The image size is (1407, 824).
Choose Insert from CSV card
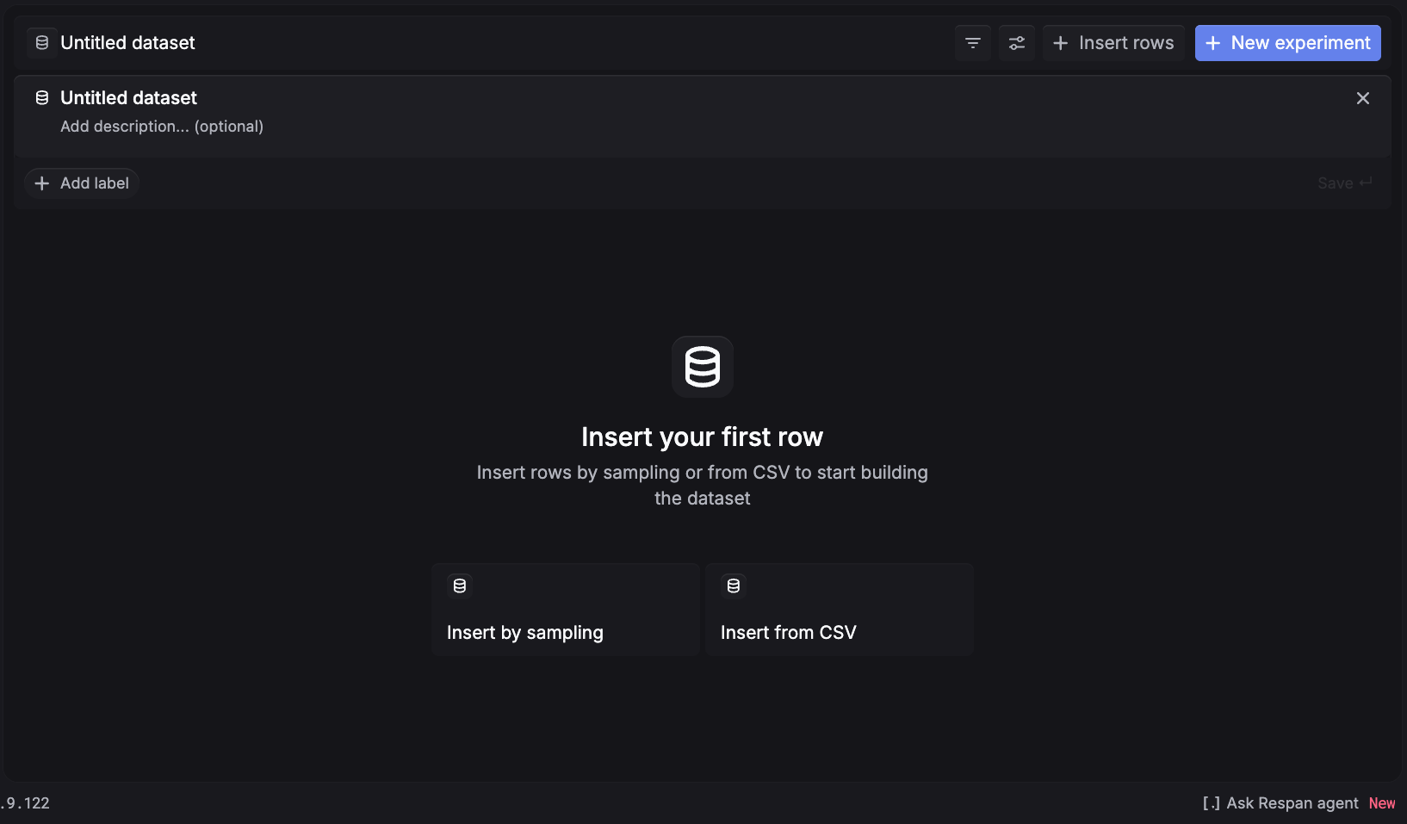pos(840,610)
